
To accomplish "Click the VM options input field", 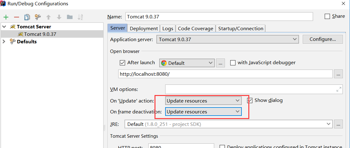I will coord(254,89).
